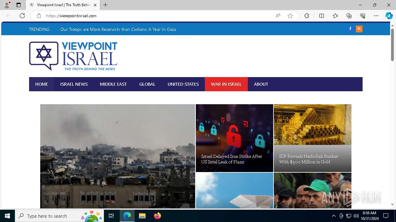This screenshot has width=396, height=222.
Task: Click the page vertical scrollbar thumb
Action: click(x=392, y=45)
